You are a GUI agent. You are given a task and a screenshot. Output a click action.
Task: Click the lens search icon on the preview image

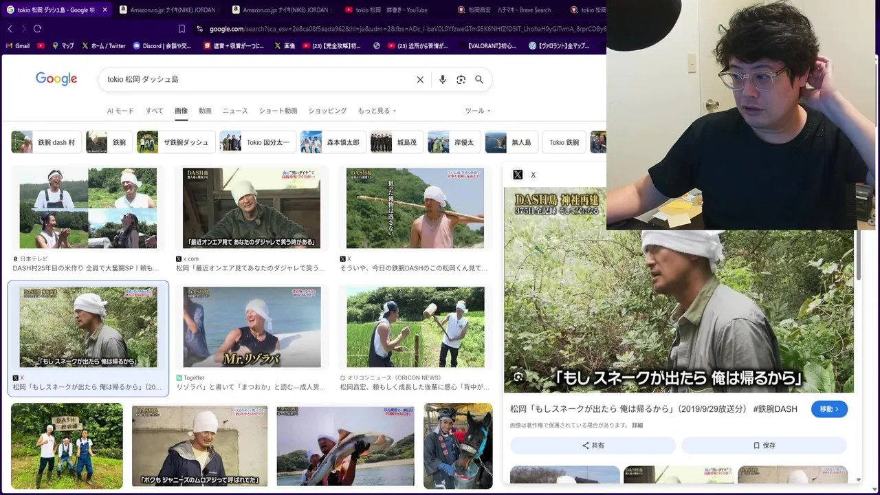[518, 377]
